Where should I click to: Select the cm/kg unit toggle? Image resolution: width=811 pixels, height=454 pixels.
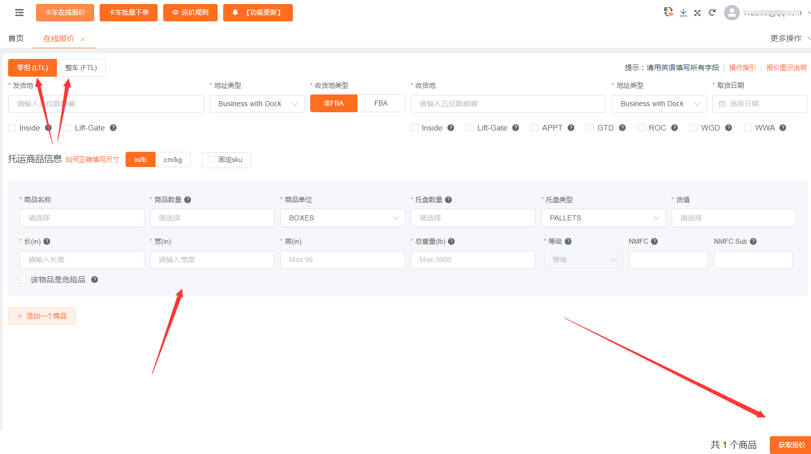(173, 159)
